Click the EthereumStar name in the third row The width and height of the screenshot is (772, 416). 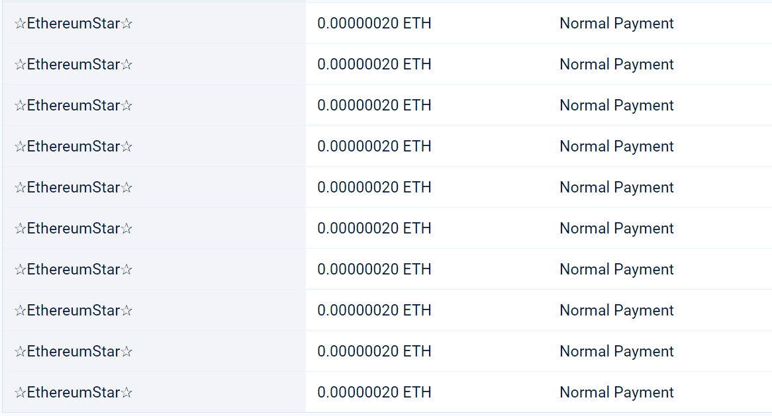click(x=73, y=106)
